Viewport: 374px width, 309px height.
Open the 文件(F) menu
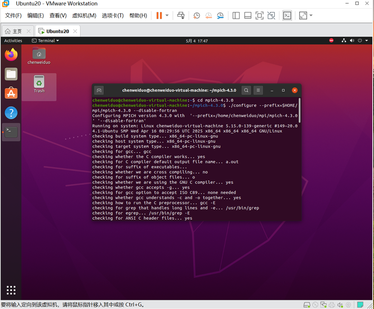coord(14,16)
